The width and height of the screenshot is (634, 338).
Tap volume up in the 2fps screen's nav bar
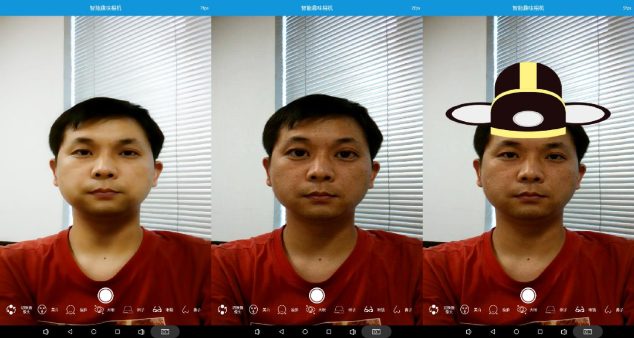click(x=353, y=332)
